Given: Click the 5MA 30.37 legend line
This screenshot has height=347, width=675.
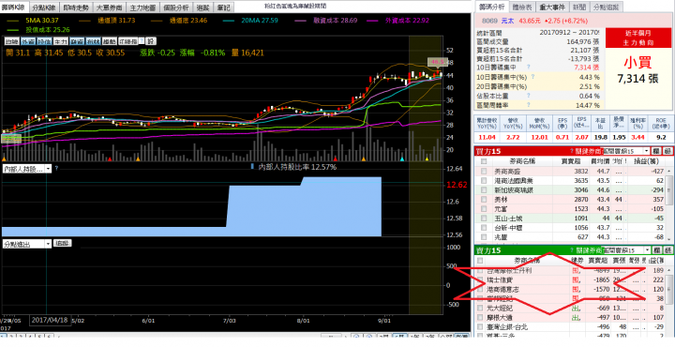Looking at the screenshot, I should 32,21.
